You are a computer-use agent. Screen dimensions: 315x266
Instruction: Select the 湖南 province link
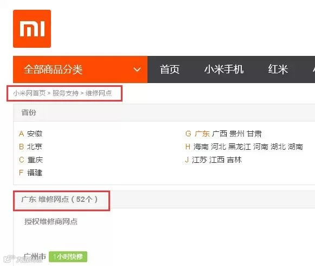pos(295,147)
